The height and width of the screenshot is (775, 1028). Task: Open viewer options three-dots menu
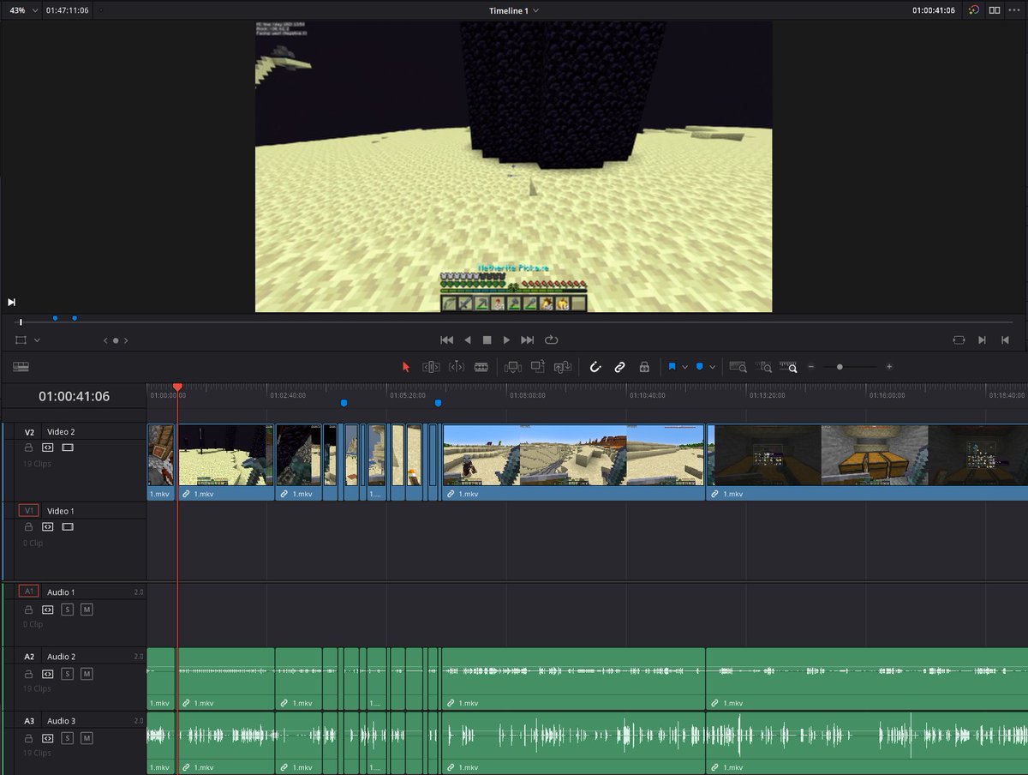(1015, 10)
